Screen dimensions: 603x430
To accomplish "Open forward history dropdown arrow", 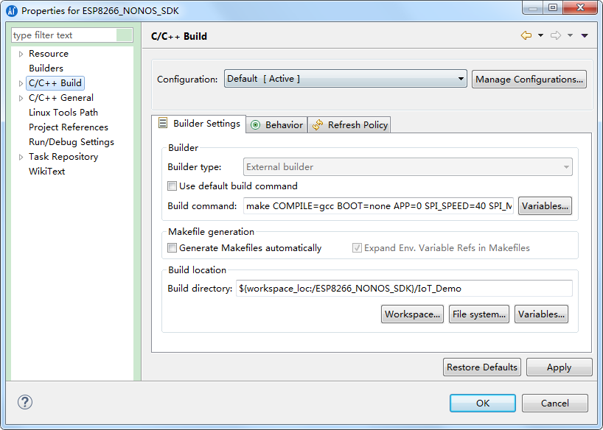I will [x=570, y=36].
